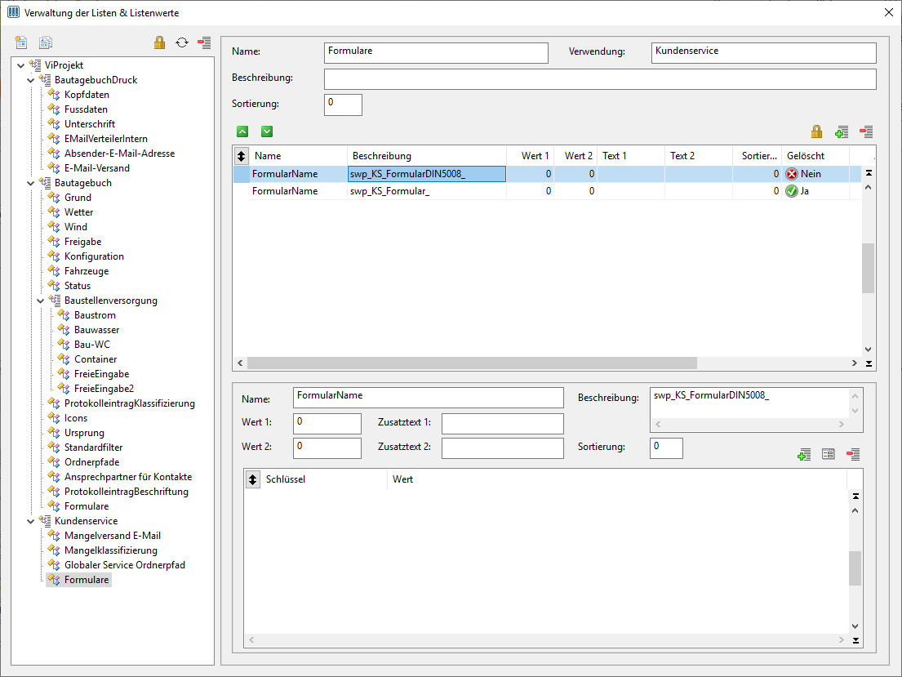Sort by Beschreibung column header
This screenshot has width=902, height=677.
pos(427,155)
